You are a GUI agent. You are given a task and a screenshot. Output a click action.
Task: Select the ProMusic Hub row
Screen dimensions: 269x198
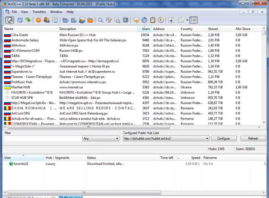pos(132,82)
